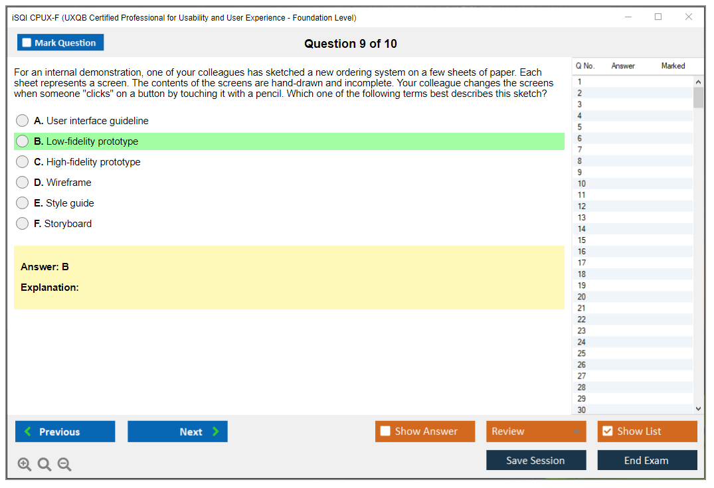Click the Save Session button

tap(535, 460)
